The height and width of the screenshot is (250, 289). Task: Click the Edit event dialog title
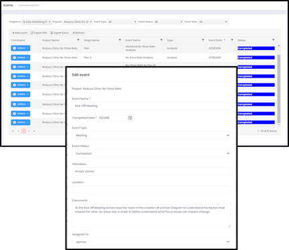(x=81, y=75)
